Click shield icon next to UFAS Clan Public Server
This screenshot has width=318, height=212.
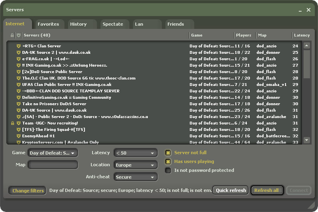pyautogui.click(x=18, y=85)
